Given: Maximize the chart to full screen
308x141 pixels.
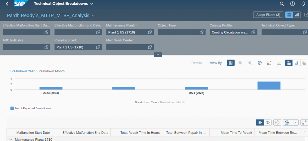Looking at the screenshot, I should [269, 63].
